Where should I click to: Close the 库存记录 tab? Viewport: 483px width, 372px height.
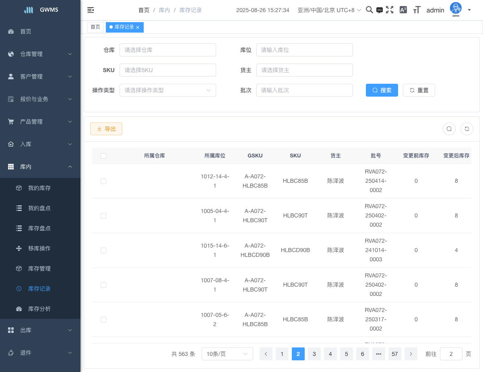138,27
